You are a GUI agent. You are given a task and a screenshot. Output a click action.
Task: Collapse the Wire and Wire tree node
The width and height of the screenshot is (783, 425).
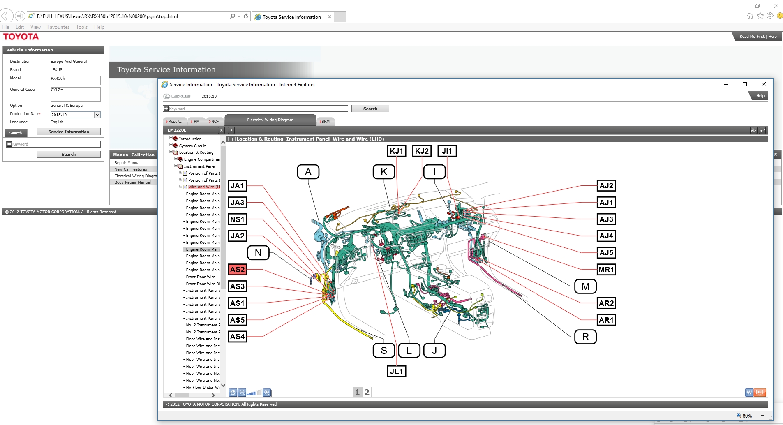click(x=181, y=187)
